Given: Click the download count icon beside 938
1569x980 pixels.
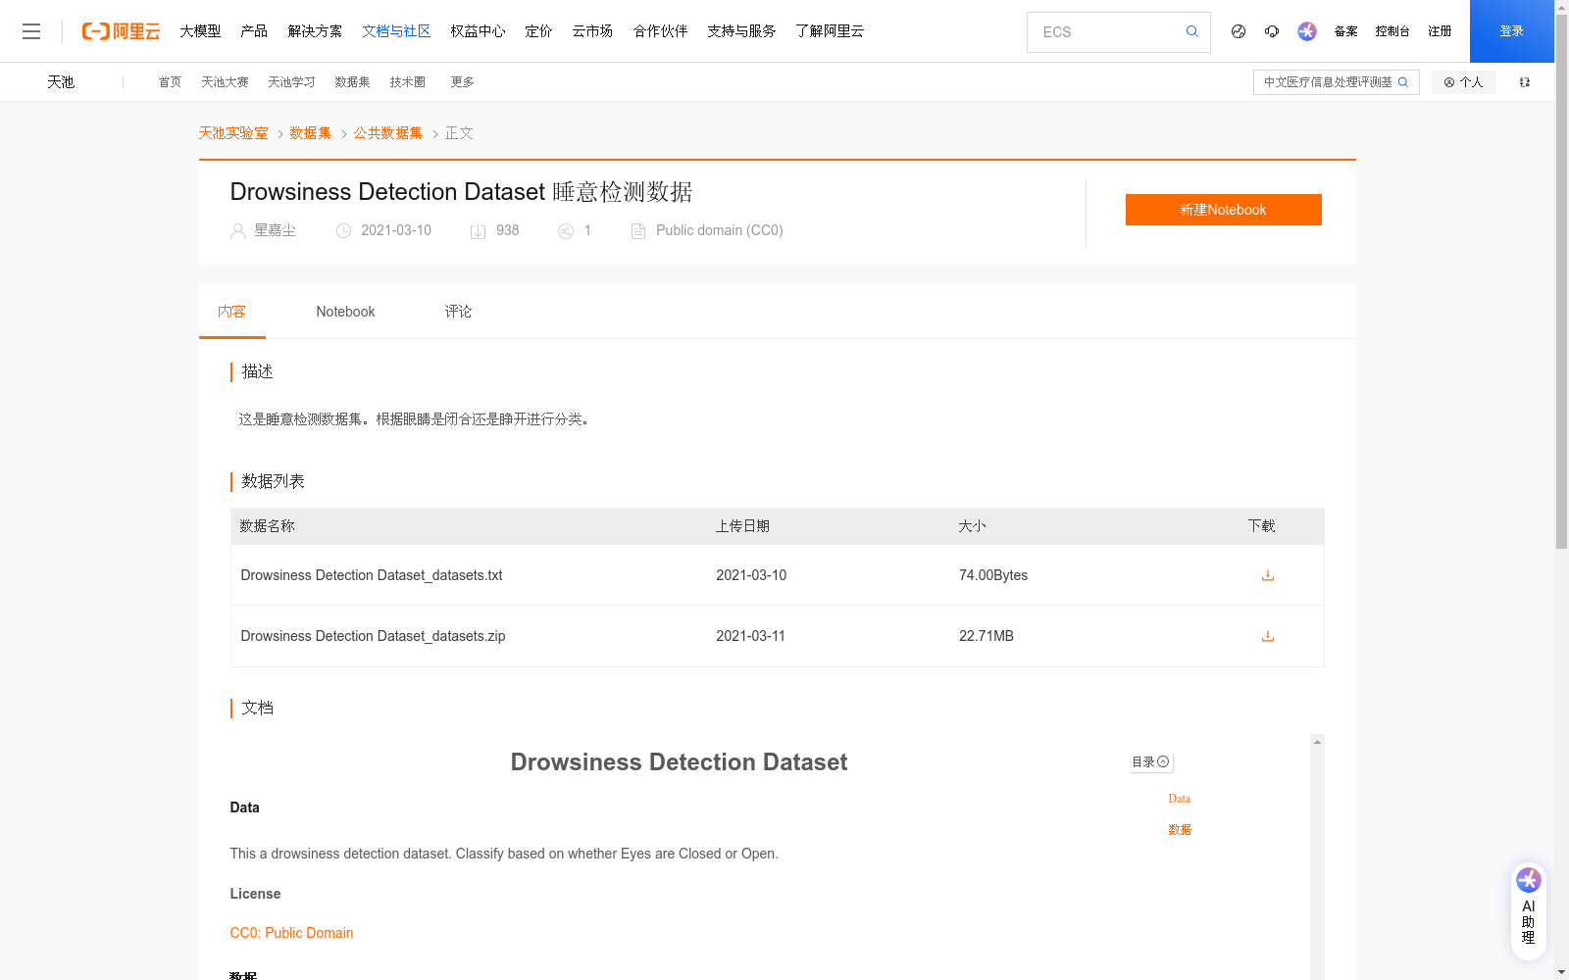Looking at the screenshot, I should click(478, 231).
